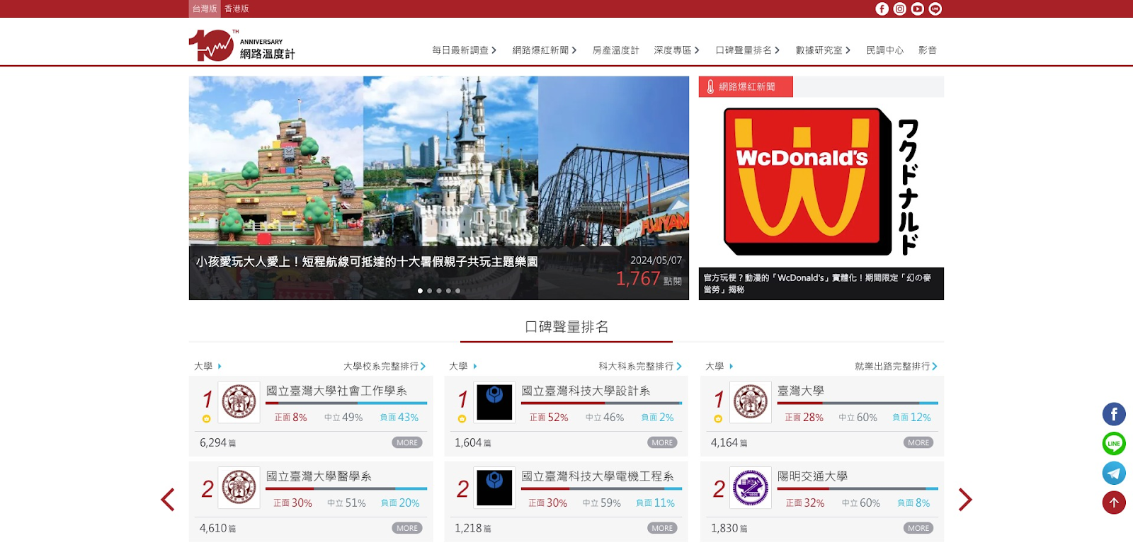Open the 就業出路完整排行 link
Image resolution: width=1133 pixels, height=545 pixels.
pyautogui.click(x=896, y=366)
